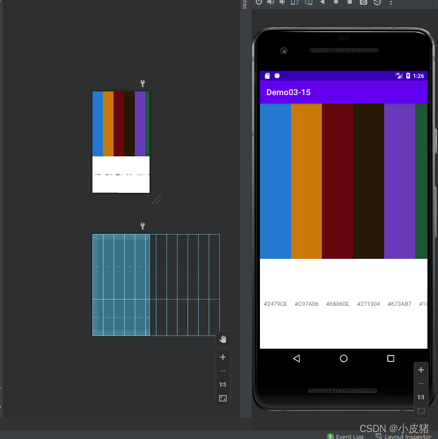This screenshot has width=438, height=439.
Task: Tap the Android recent apps square button
Action: pos(390,359)
